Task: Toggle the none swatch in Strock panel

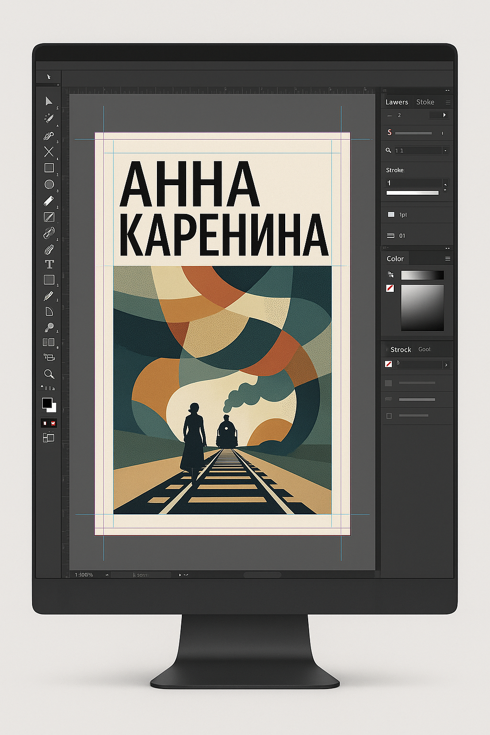Action: [389, 364]
